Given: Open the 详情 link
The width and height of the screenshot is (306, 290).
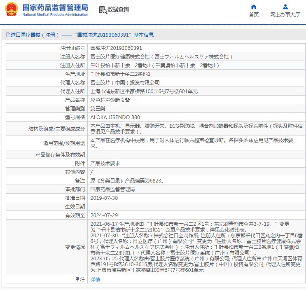Looking at the screenshot, I should coord(95,279).
